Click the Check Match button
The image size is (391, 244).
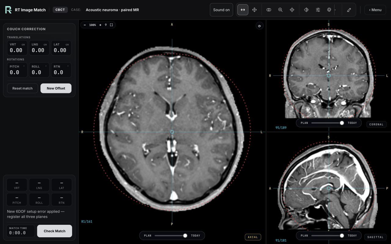(x=55, y=231)
